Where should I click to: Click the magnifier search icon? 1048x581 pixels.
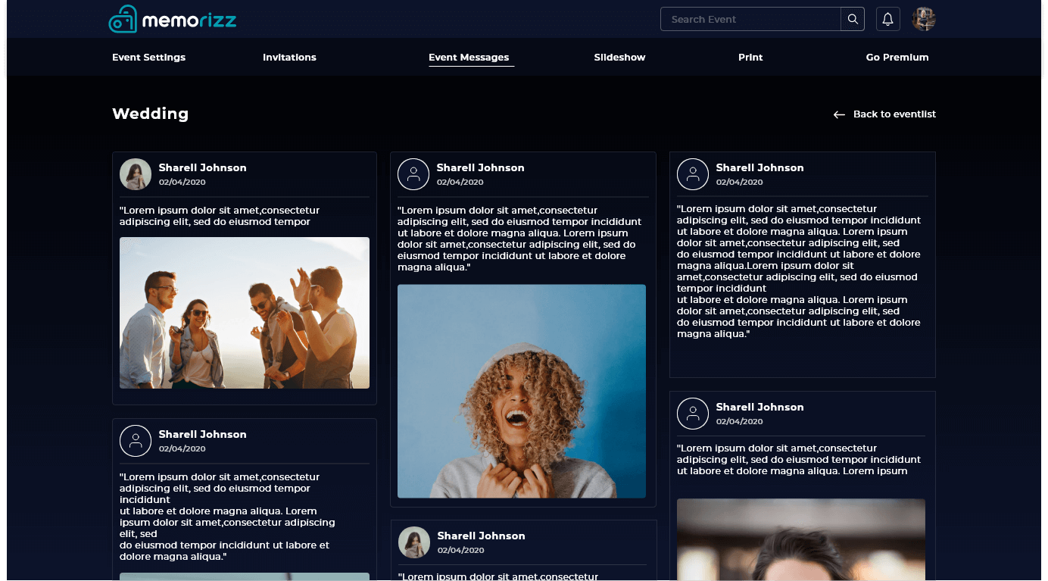click(x=853, y=19)
